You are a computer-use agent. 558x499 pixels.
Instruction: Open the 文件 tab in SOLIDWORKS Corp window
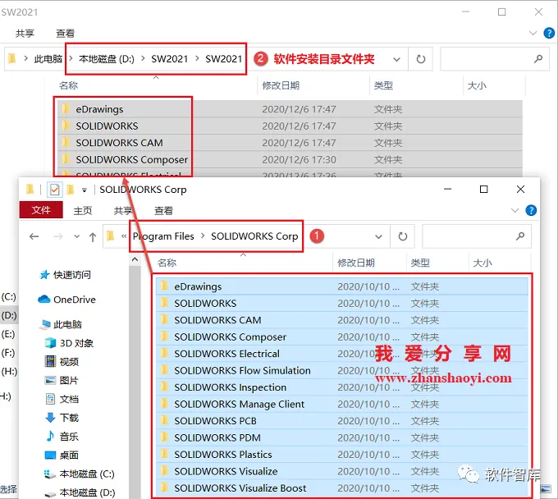(41, 210)
